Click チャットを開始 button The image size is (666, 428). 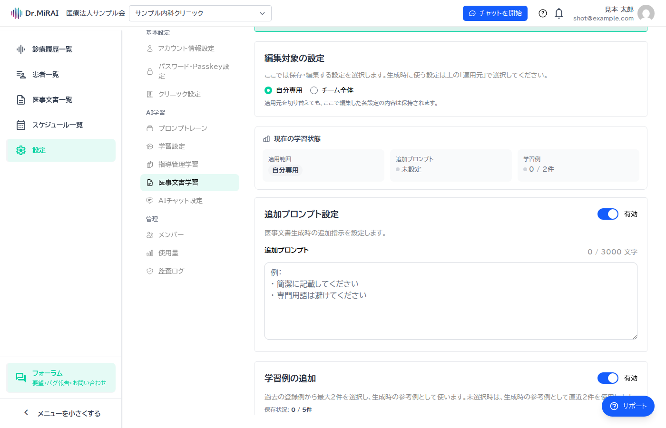coord(495,13)
